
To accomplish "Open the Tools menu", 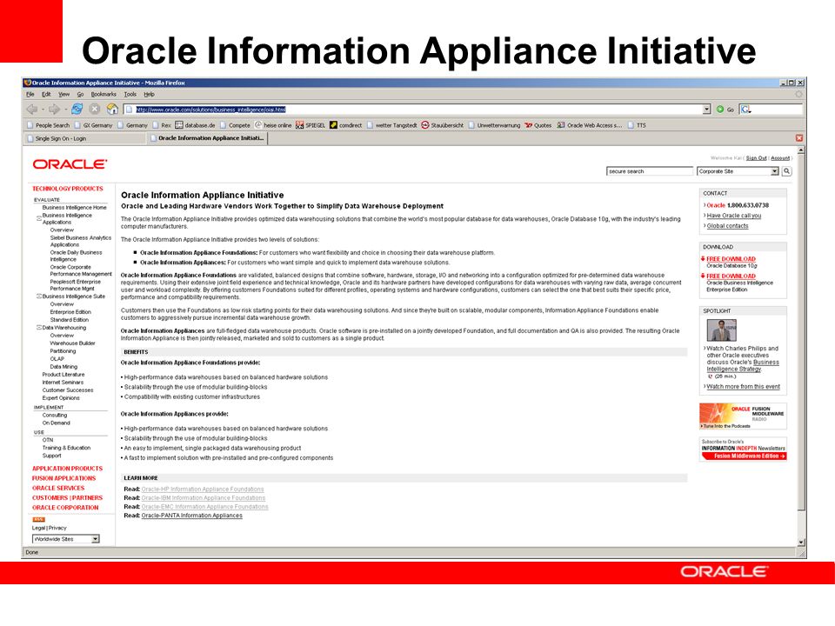I will (130, 94).
